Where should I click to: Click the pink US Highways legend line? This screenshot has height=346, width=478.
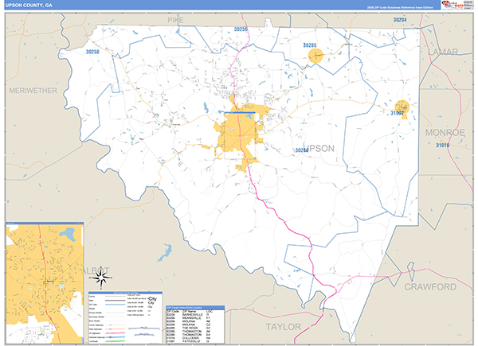(x=116, y=333)
